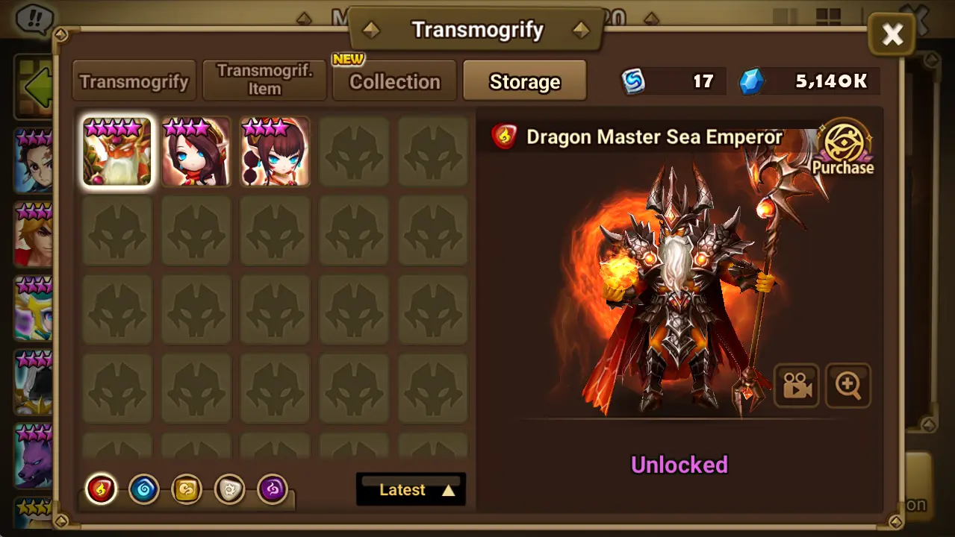Toggle the water element filter
This screenshot has height=537, width=955.
143,490
